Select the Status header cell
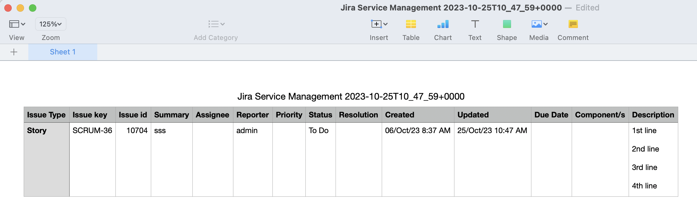This screenshot has width=697, height=209. tap(320, 115)
